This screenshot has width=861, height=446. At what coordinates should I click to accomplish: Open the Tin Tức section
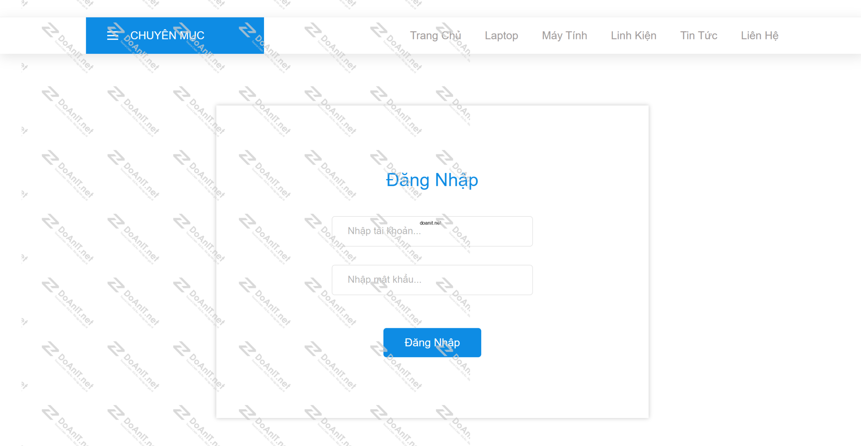[x=699, y=35]
